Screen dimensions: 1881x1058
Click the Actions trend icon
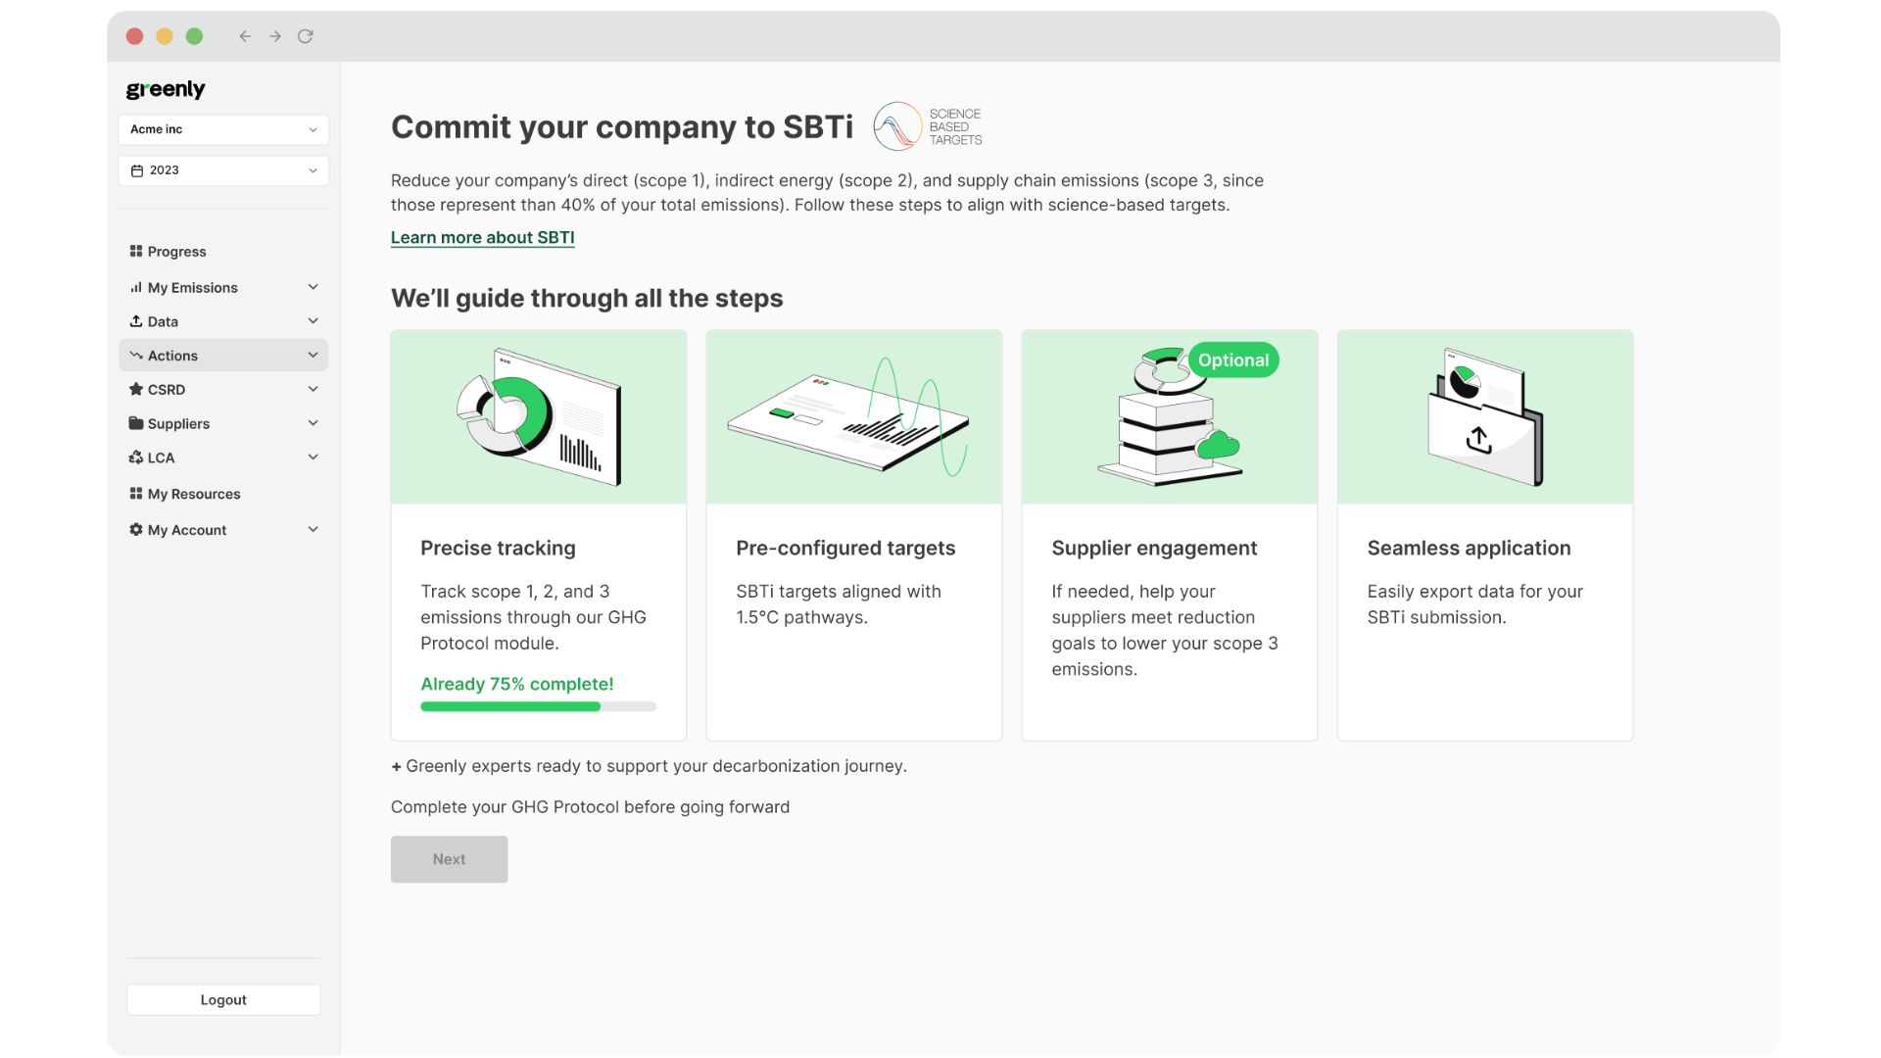pos(136,356)
